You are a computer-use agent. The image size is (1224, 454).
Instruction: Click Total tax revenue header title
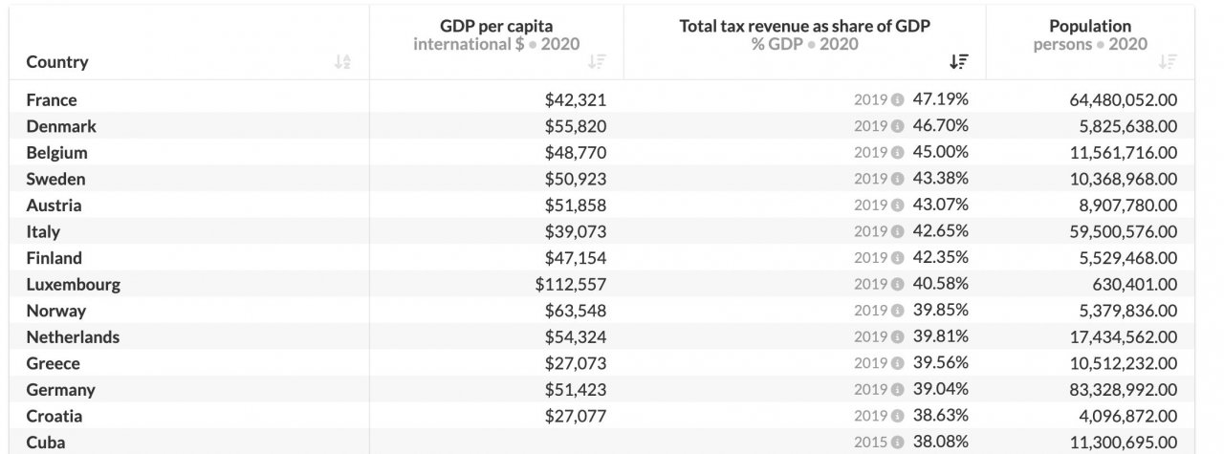coord(805,26)
